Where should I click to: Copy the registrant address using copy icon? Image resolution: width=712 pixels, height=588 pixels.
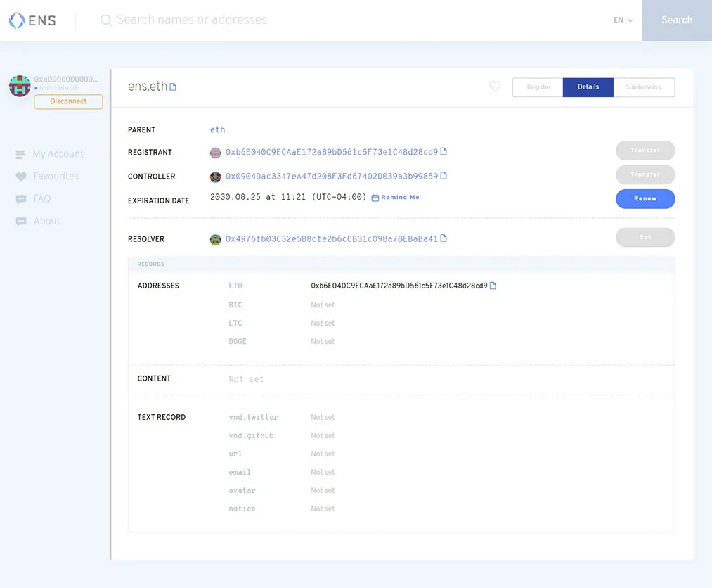tap(444, 152)
